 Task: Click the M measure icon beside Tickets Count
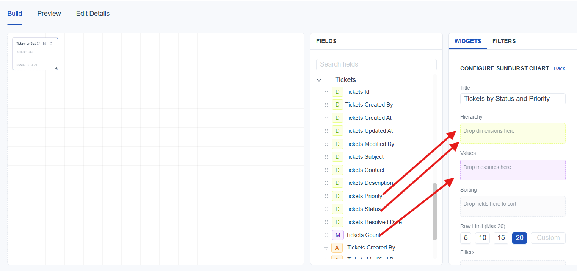(x=337, y=235)
